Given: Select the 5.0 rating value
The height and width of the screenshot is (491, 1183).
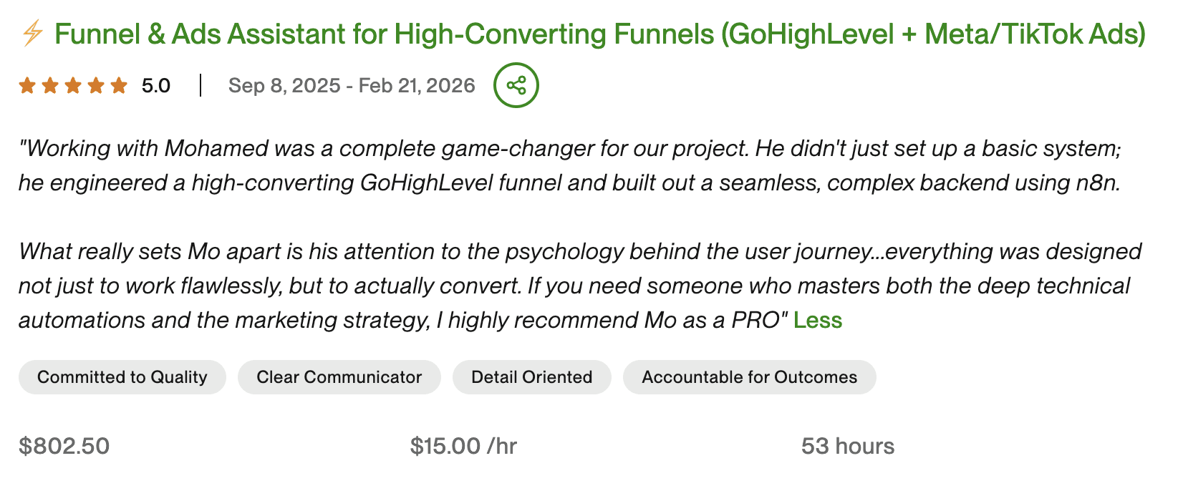Looking at the screenshot, I should coord(155,84).
